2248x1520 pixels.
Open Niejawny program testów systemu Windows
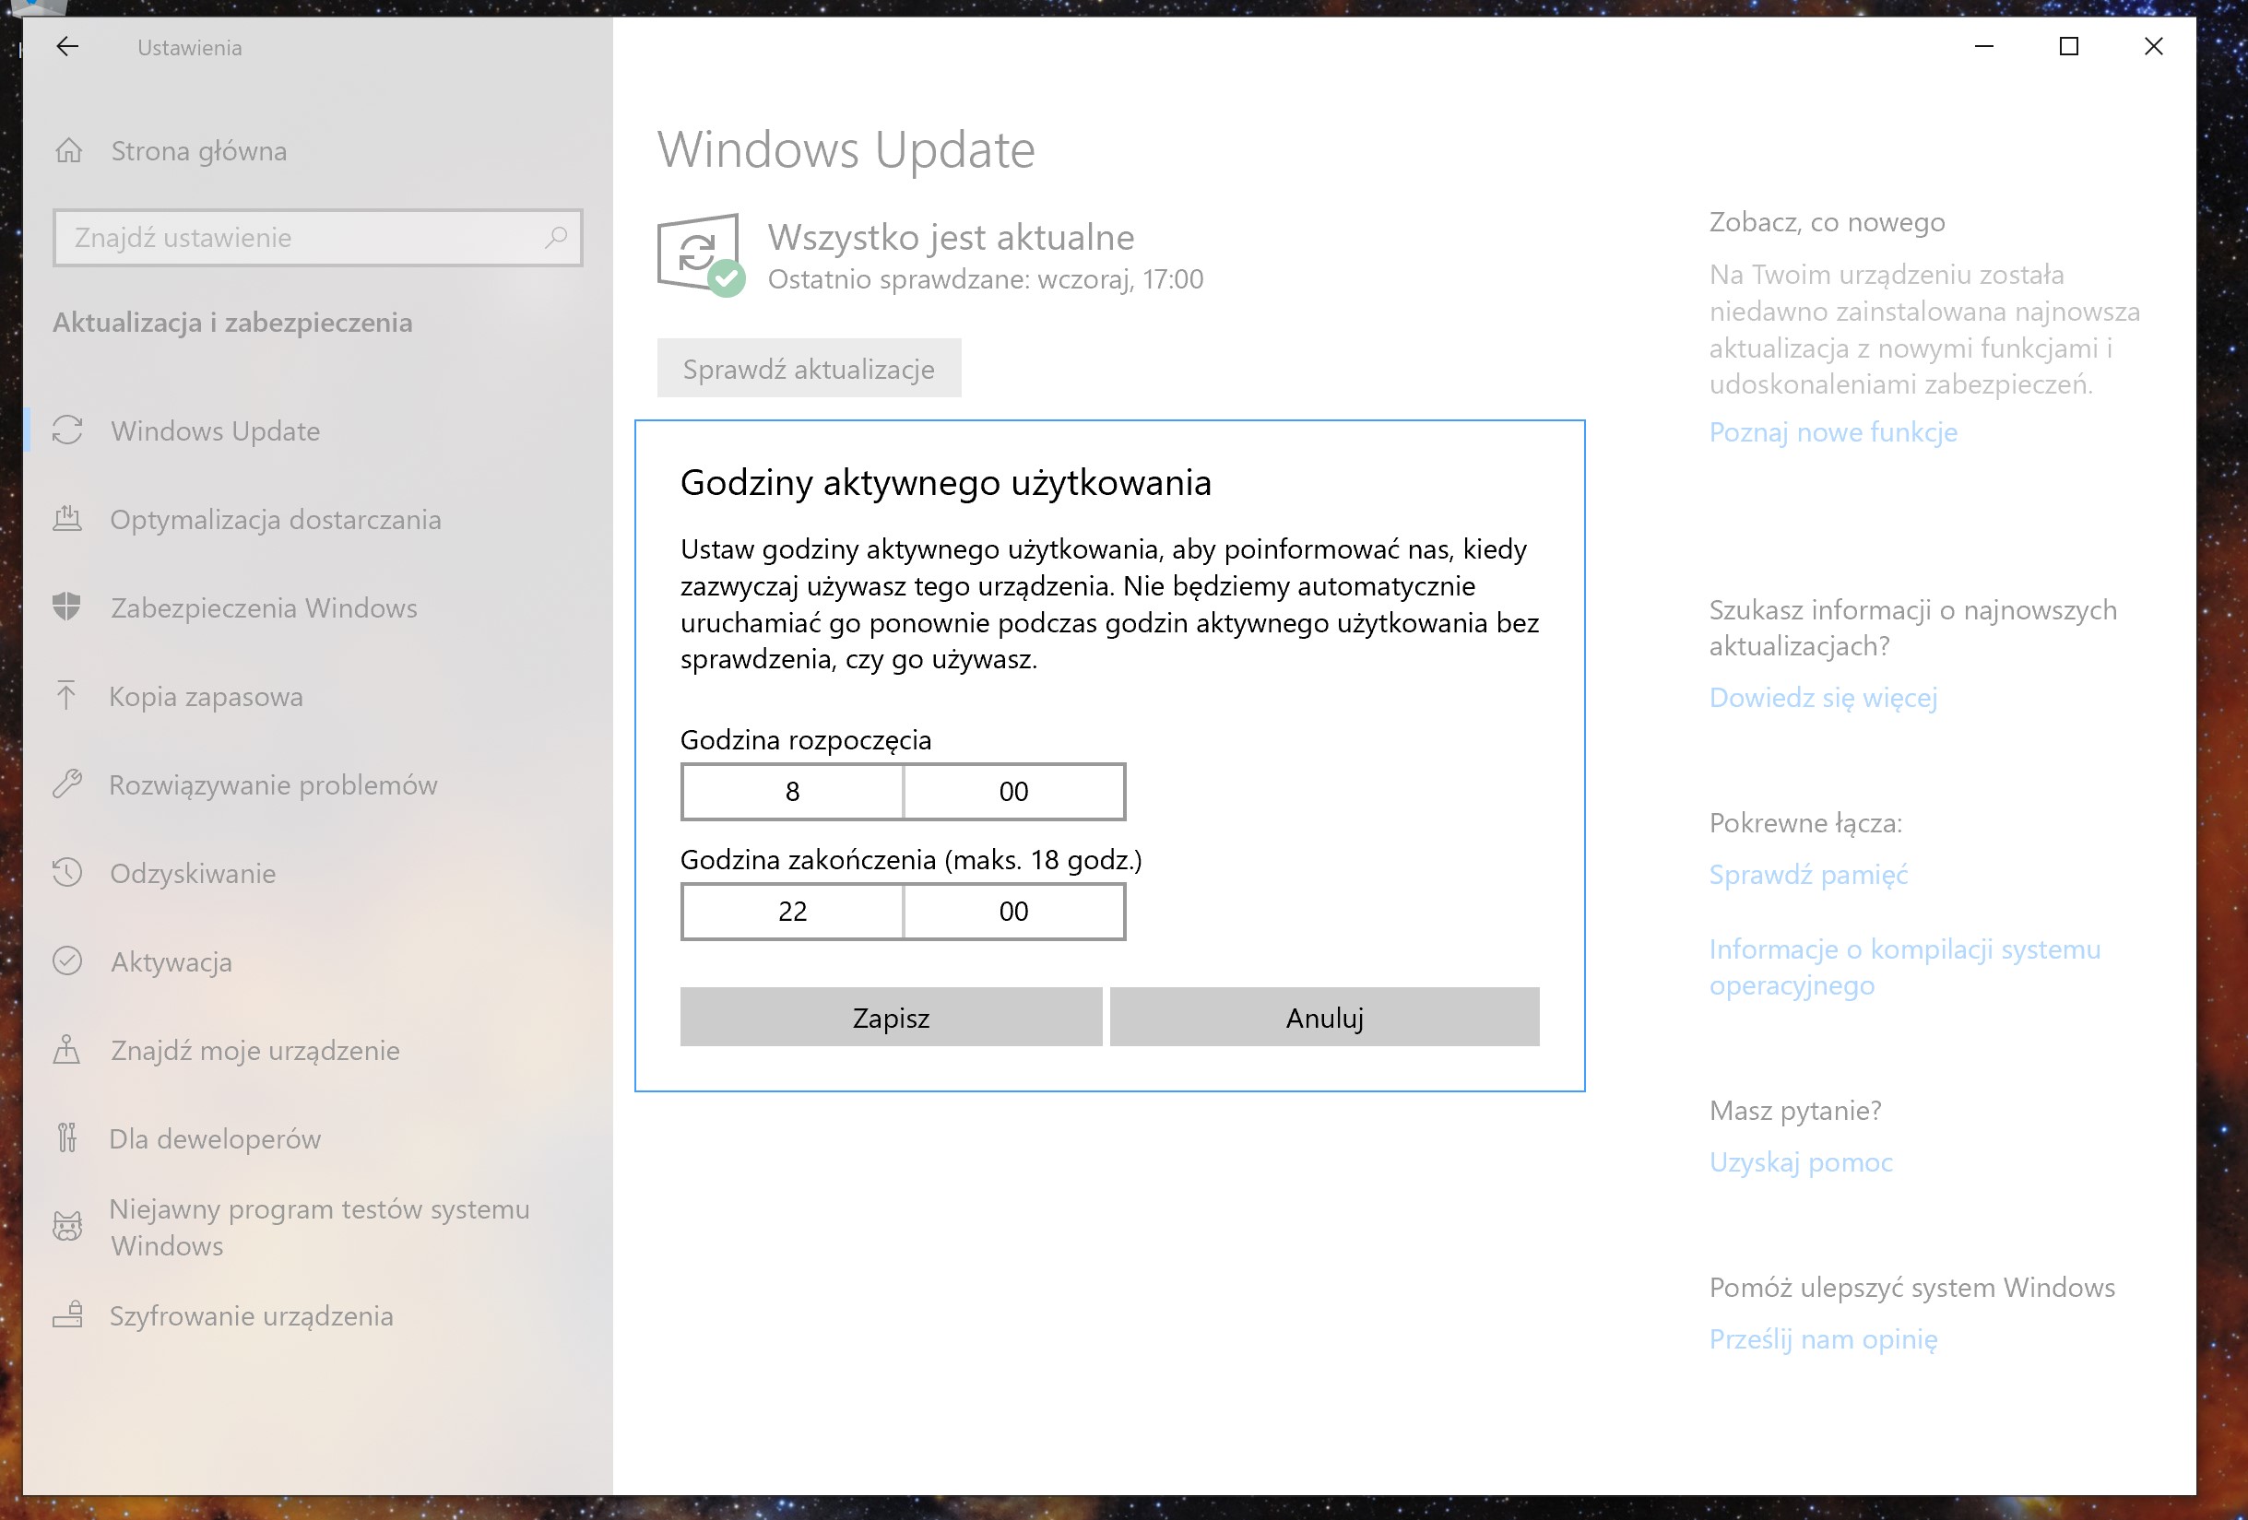[318, 1227]
